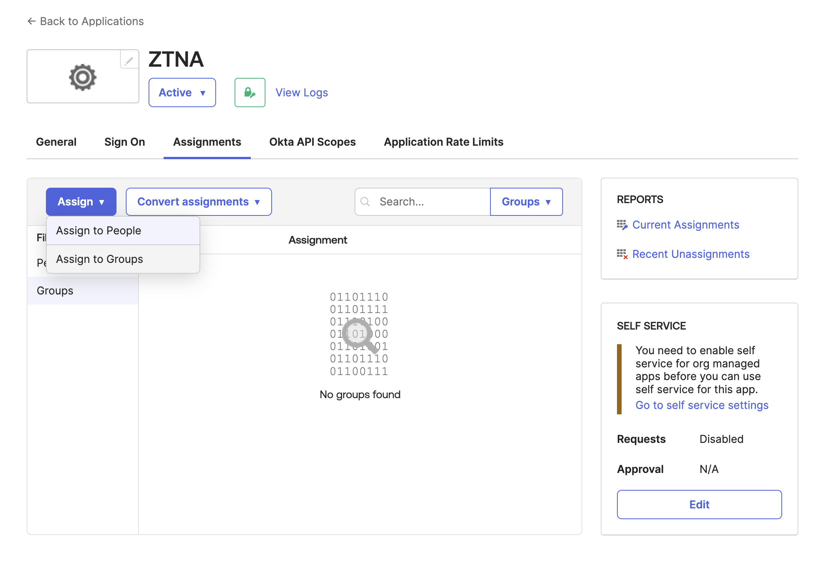Click the back arrow to Applications

32,21
